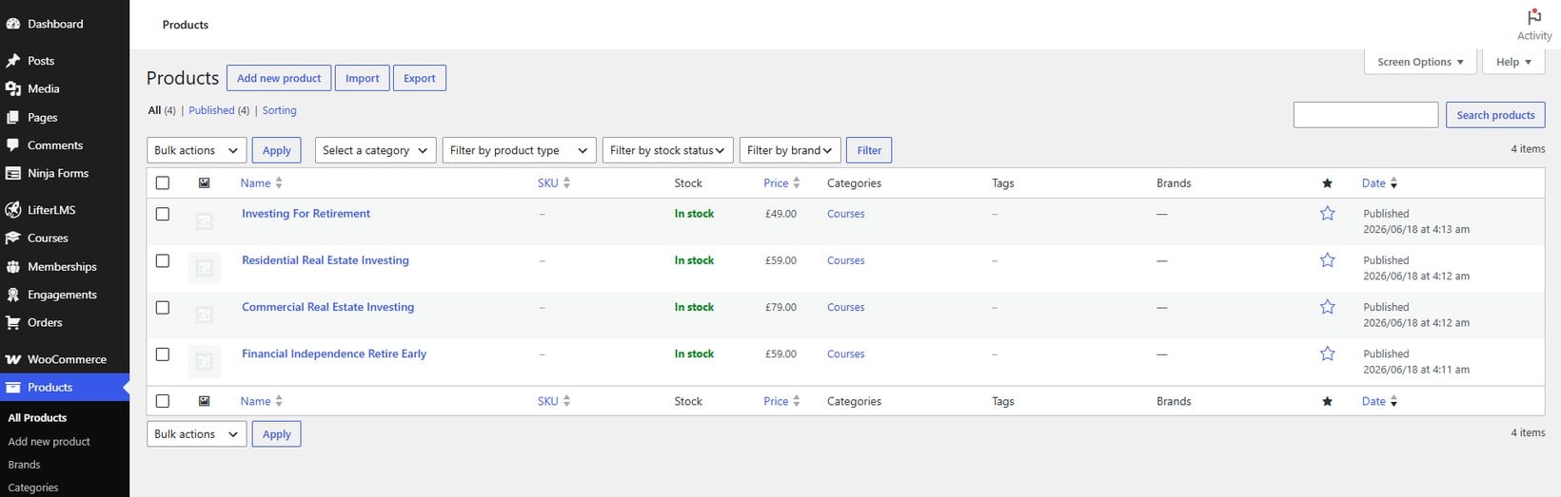Open Add new product submenu item
Screen dimensions: 1561x497
(49, 442)
